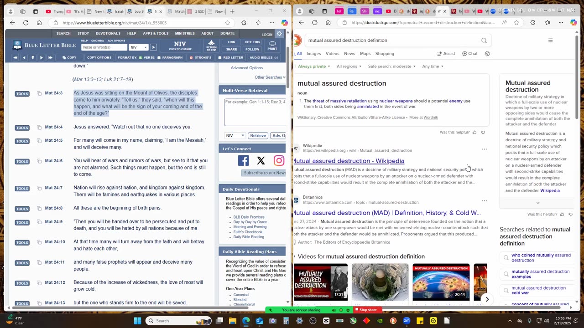The height and width of the screenshot is (328, 584).
Task: Open the All regions dropdown
Action: pos(349,67)
